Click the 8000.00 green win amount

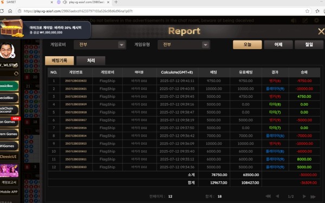(304, 159)
